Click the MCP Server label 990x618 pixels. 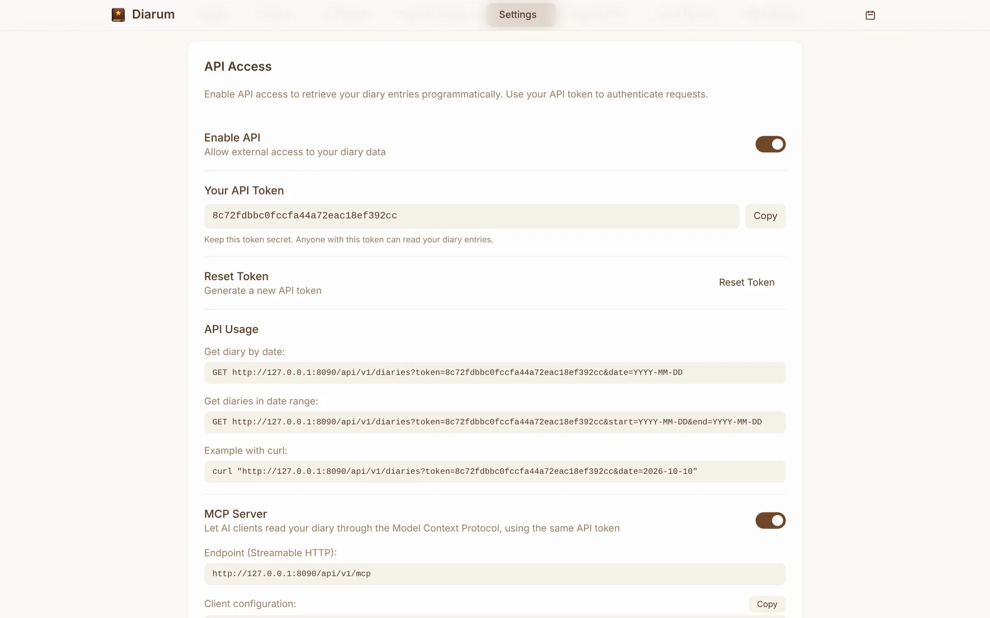[x=235, y=514]
